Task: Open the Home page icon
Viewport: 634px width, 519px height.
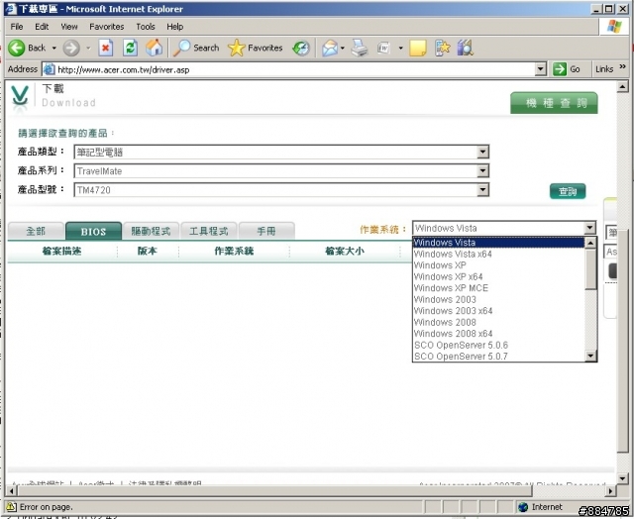Action: 155,49
